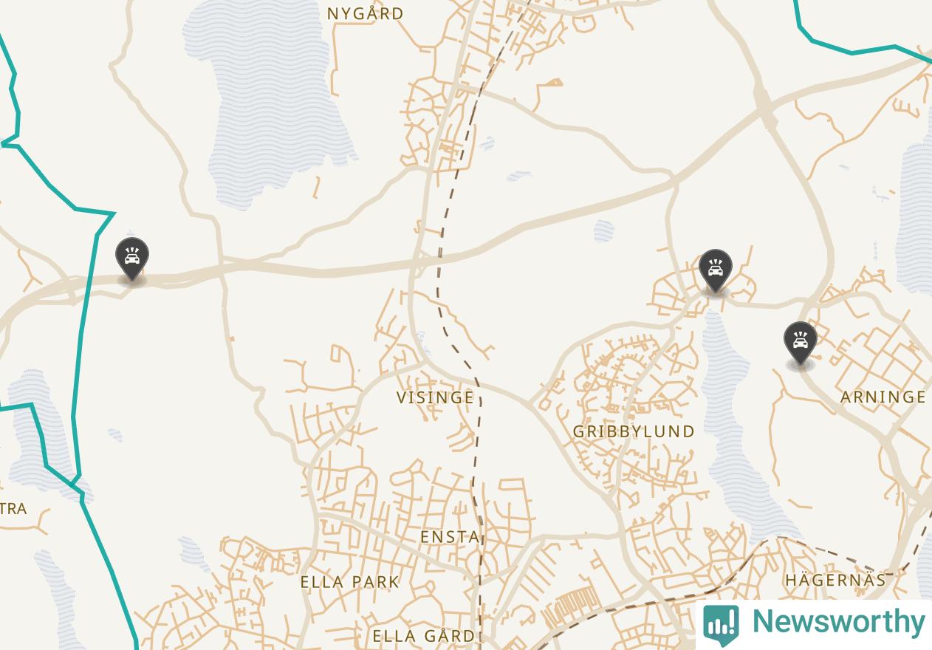Click the NYGÅRD place label
Viewport: 932px width, 650px height.
366,13
